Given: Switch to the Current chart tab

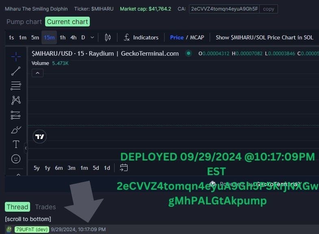Looking at the screenshot, I should click(x=67, y=22).
